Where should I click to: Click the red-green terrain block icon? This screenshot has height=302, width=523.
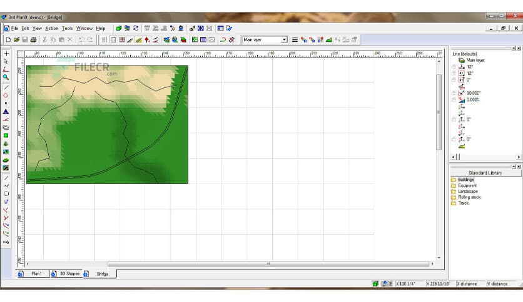183,39
